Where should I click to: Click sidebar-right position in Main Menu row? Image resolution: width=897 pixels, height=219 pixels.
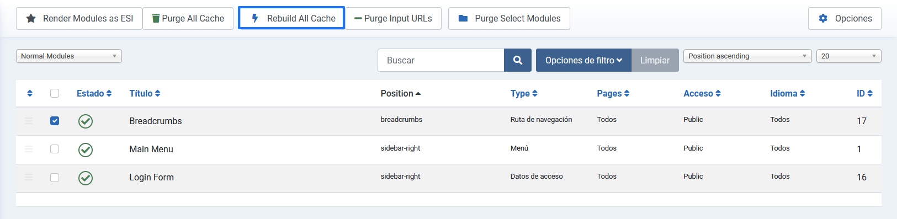(x=400, y=148)
